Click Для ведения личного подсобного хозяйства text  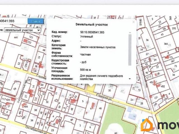tap(101, 77)
